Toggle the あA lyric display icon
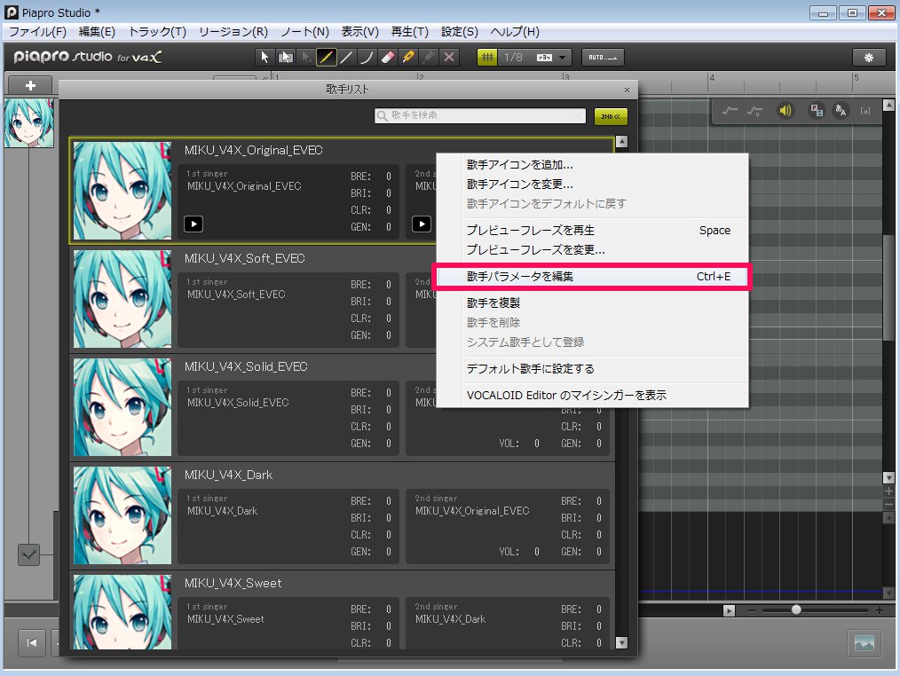Viewport: 900px width, 676px height. [841, 110]
